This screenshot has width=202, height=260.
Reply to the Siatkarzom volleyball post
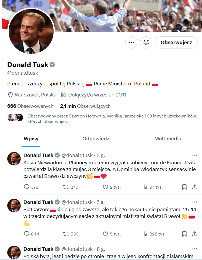[27, 234]
